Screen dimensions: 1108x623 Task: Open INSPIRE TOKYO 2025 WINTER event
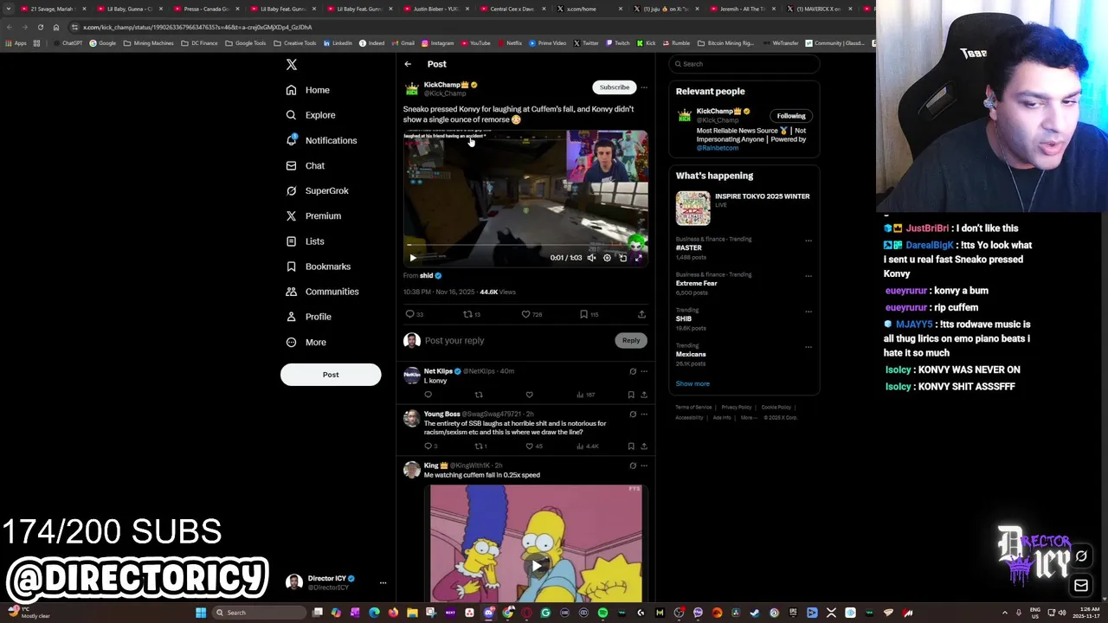(x=744, y=208)
